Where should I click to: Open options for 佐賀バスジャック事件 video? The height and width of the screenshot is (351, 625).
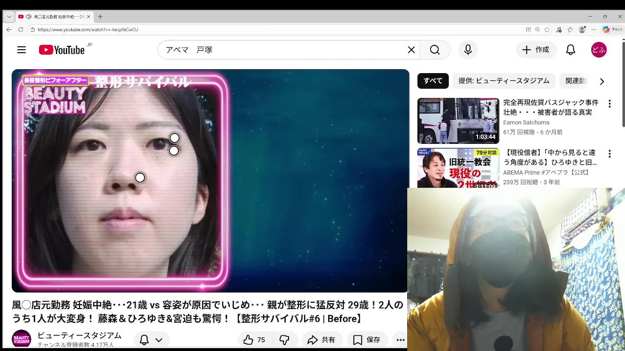click(609, 104)
